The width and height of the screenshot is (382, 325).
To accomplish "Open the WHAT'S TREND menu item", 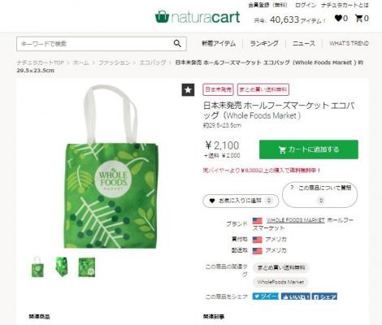I will pyautogui.click(x=349, y=43).
